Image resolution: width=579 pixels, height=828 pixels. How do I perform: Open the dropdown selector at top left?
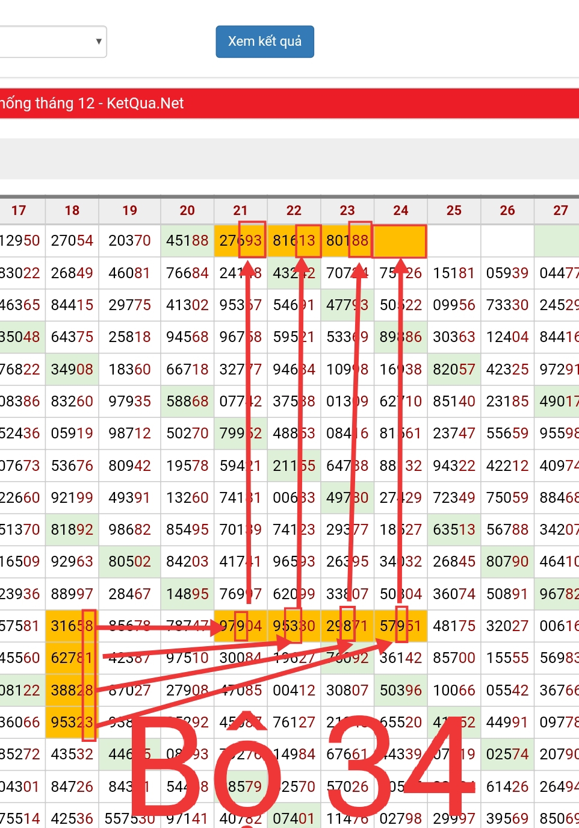(53, 42)
